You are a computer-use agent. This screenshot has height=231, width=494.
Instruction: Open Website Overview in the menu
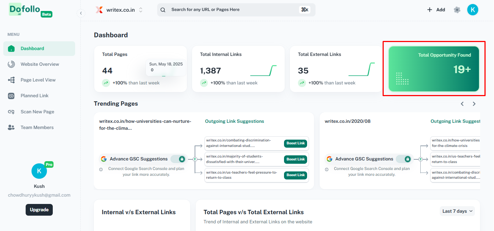click(x=40, y=64)
